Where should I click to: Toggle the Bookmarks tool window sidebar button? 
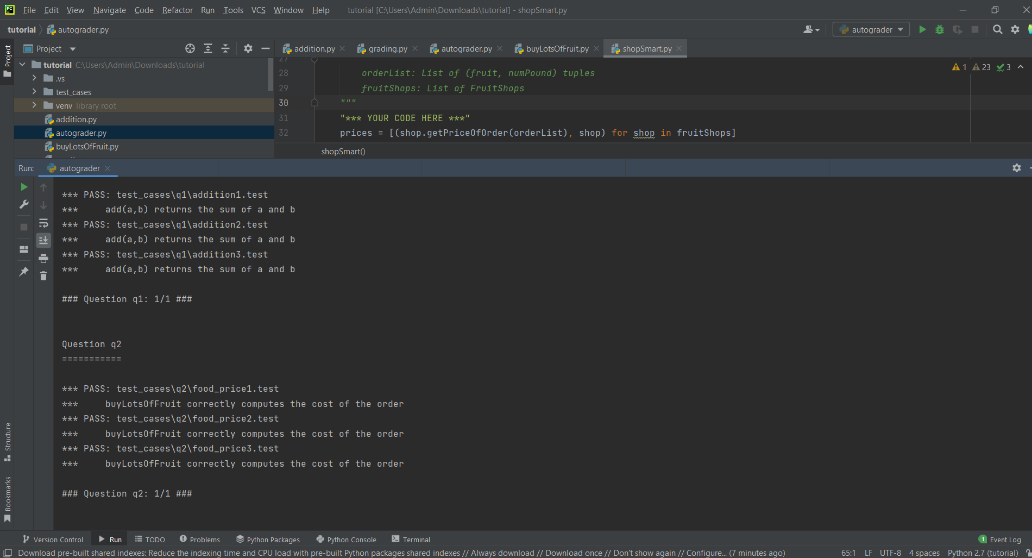(8, 499)
